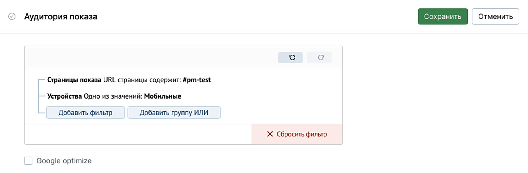Enable the Google optimize checkbox
Screen dimensions: 528x173
click(x=28, y=161)
